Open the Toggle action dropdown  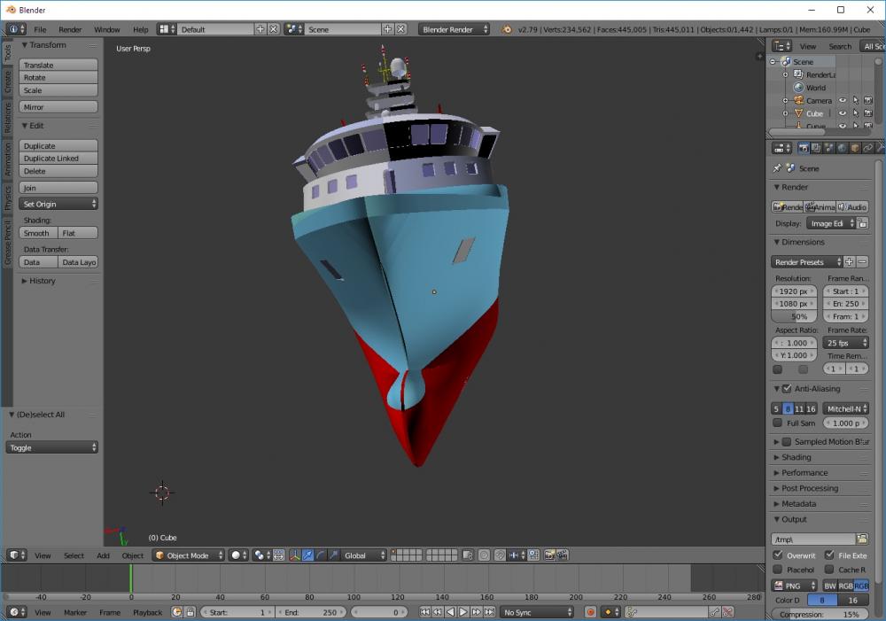coord(52,447)
